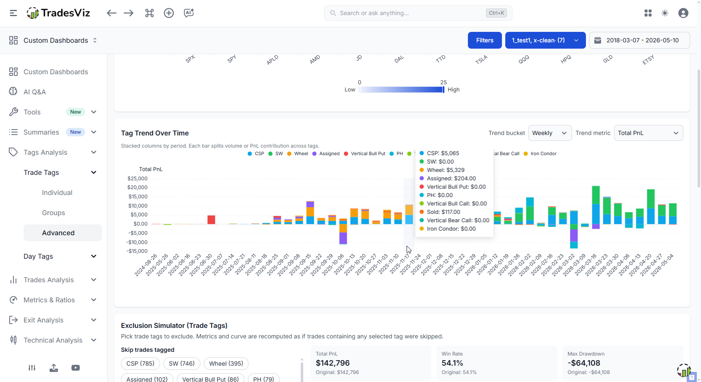This screenshot has width=701, height=382.
Task: Click the help question mark badge
Action: click(x=692, y=377)
